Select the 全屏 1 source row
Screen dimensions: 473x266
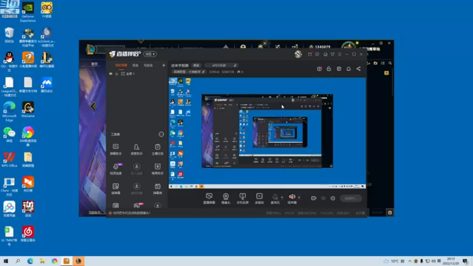coord(137,73)
